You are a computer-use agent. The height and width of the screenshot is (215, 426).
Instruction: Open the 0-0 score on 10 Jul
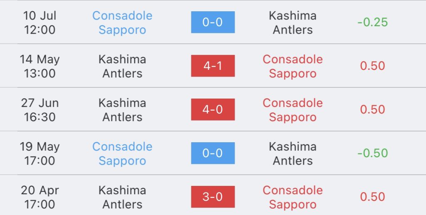[x=213, y=22]
